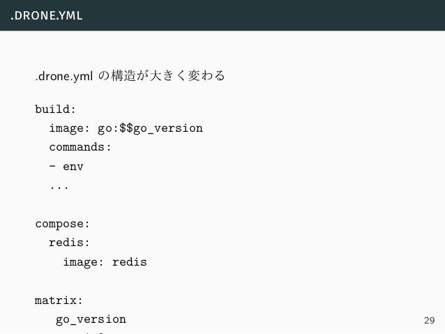Click the word 'env' in commands list
The width and height of the screenshot is (445, 334).
[x=73, y=167]
